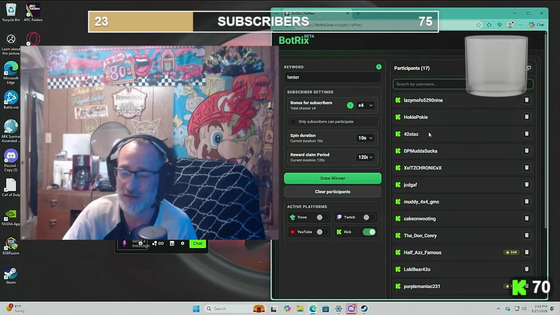The image size is (560, 315).
Task: Check Only subscribers can participate
Action: [293, 122]
